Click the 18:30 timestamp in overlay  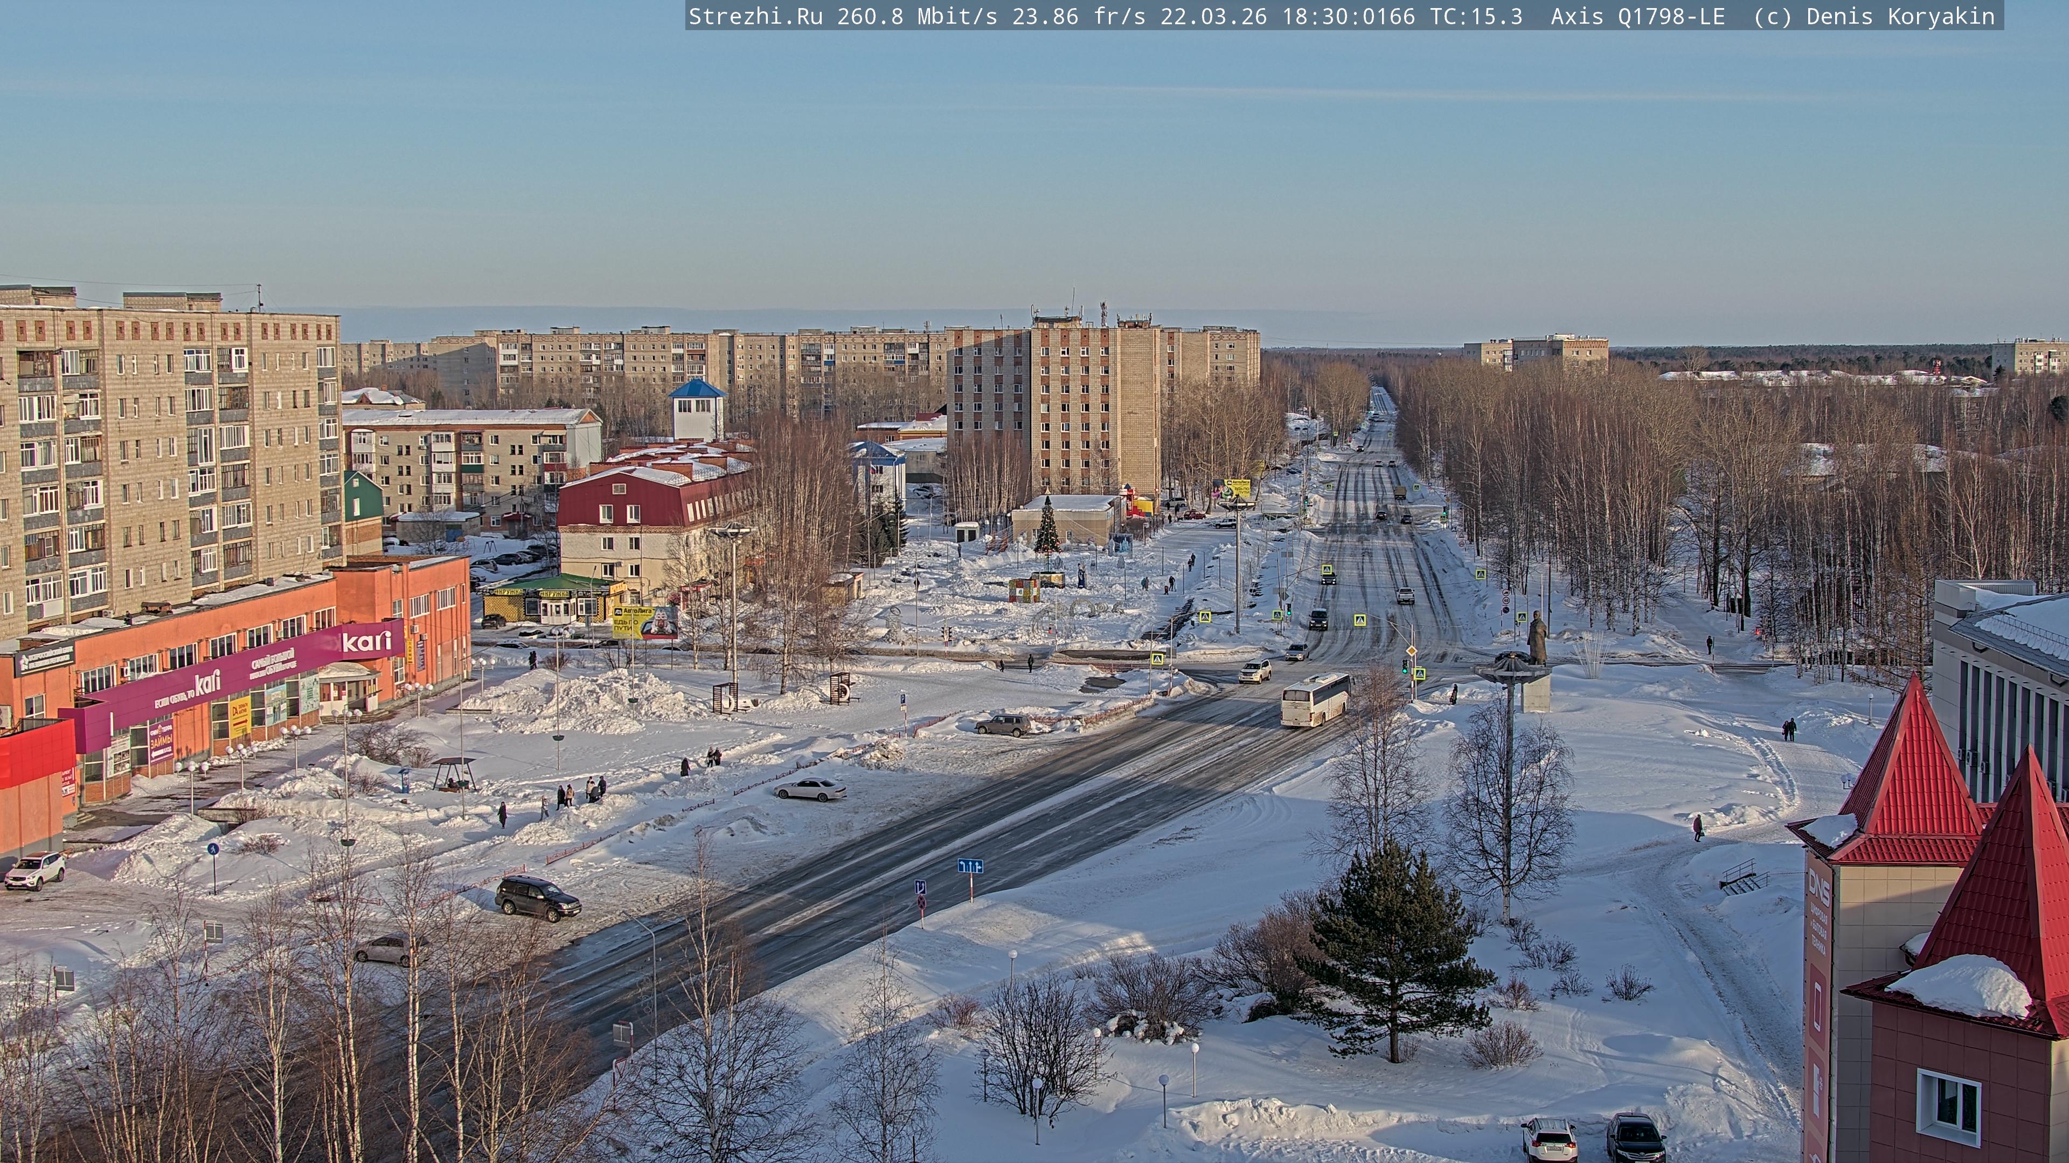[1317, 16]
